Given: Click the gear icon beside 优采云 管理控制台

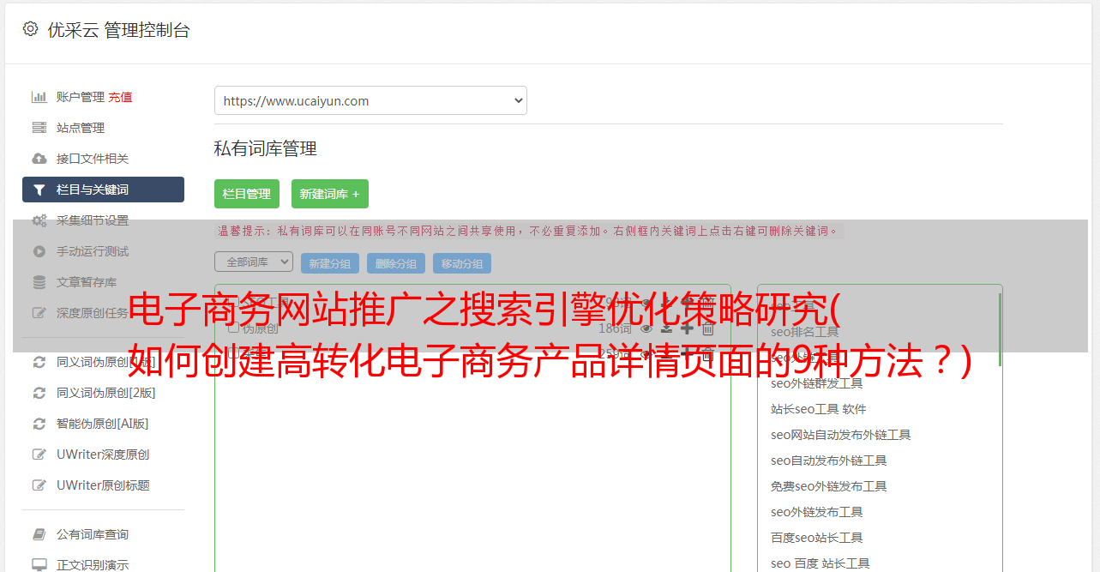Looking at the screenshot, I should 31,29.
